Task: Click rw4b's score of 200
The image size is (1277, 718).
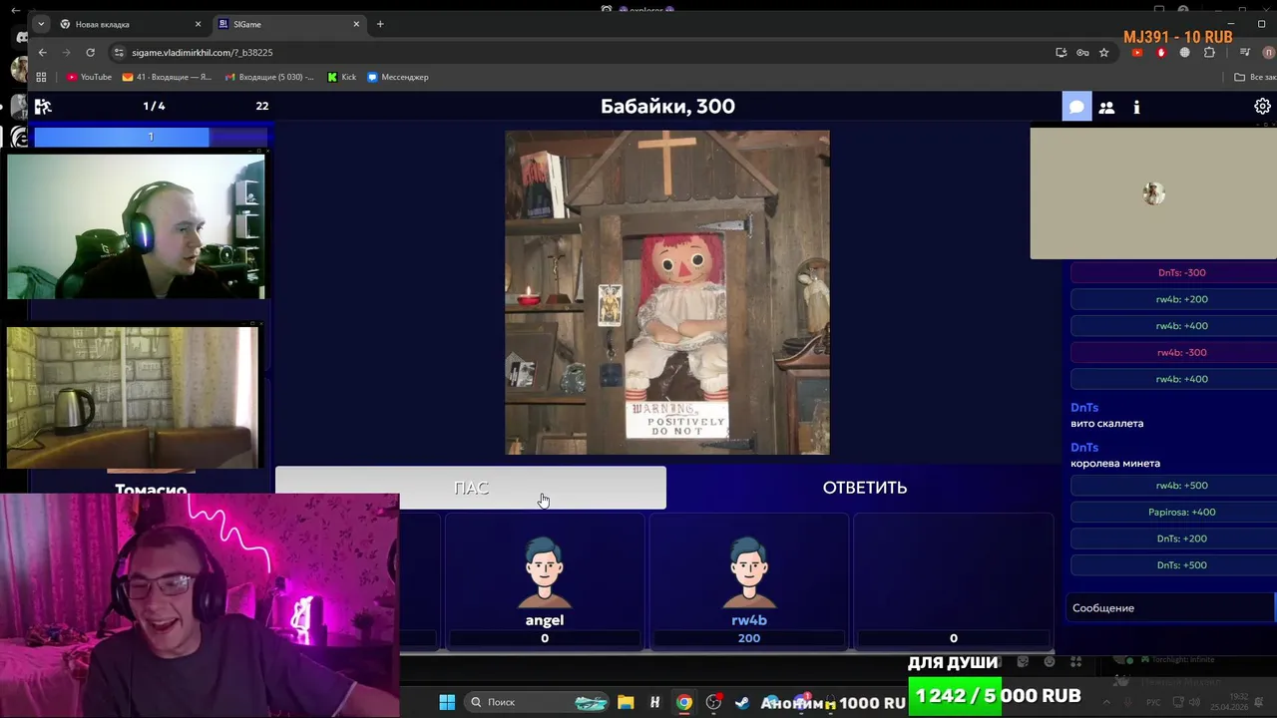Action: pos(749,638)
